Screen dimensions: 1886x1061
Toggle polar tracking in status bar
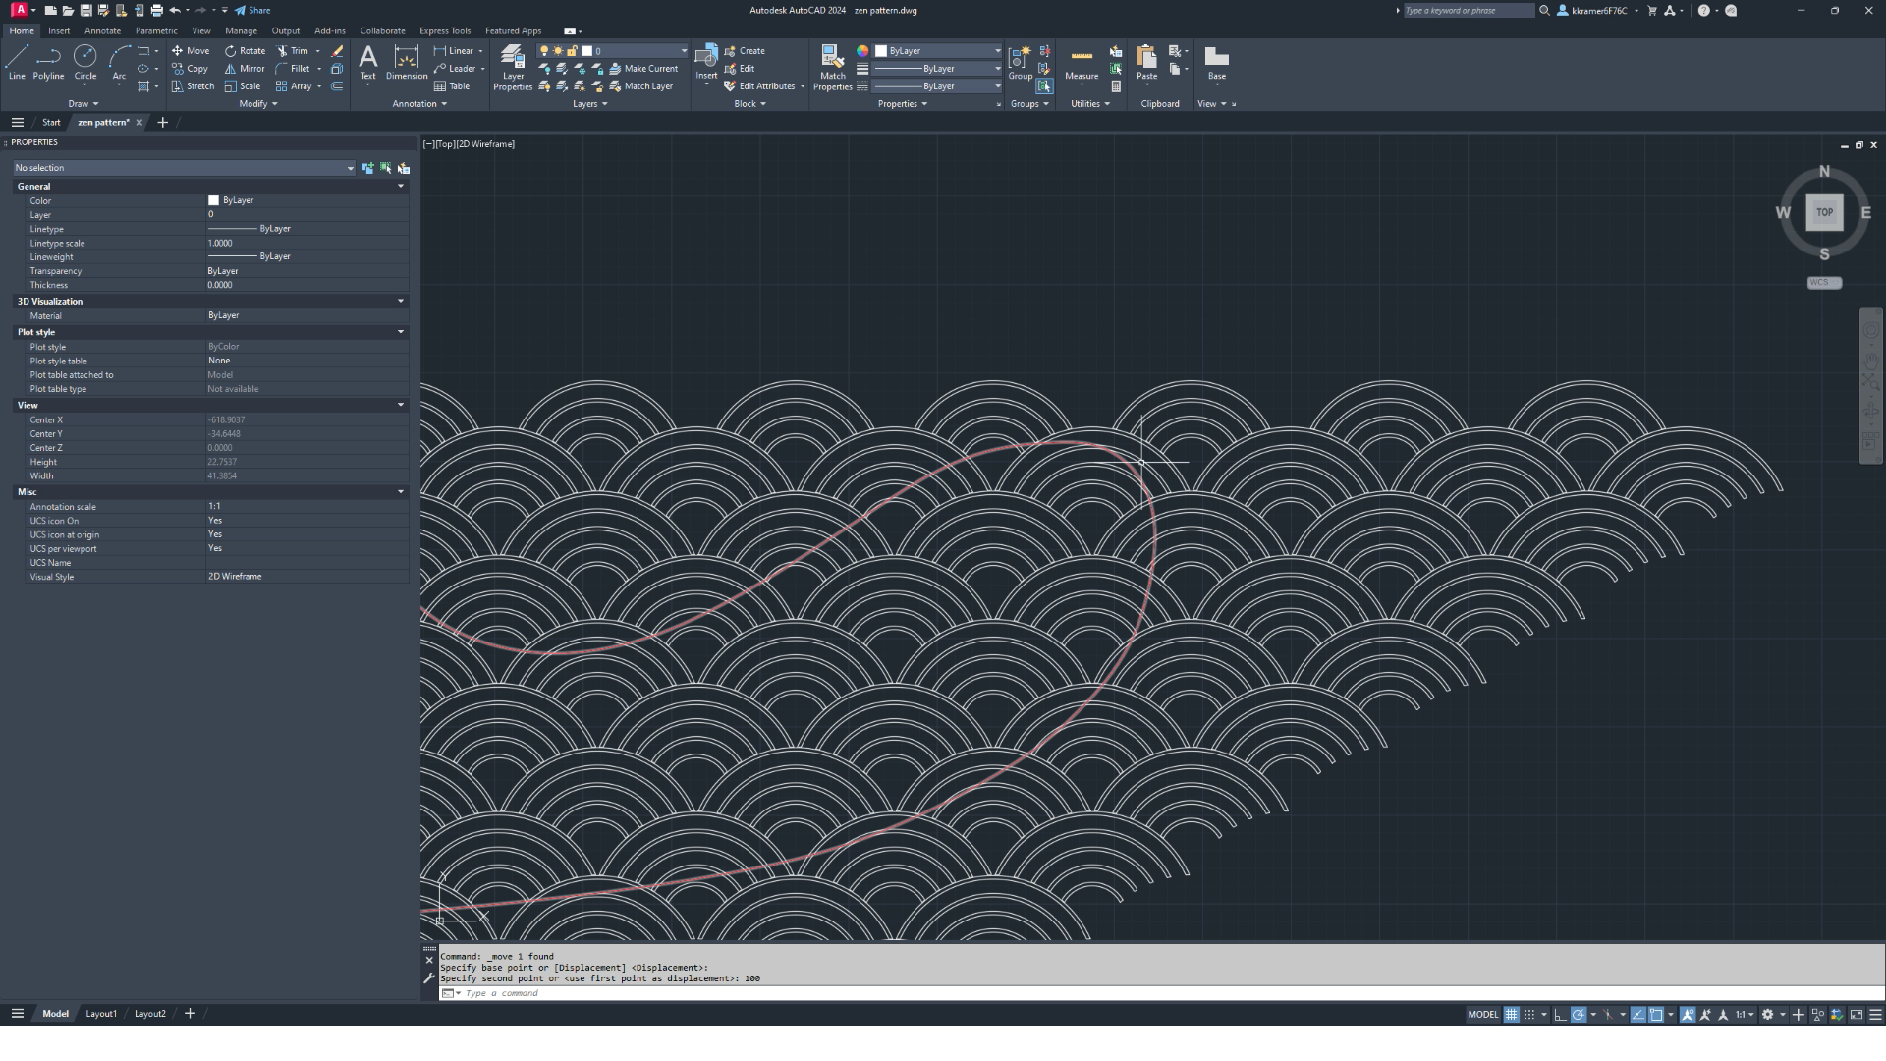point(1579,1014)
